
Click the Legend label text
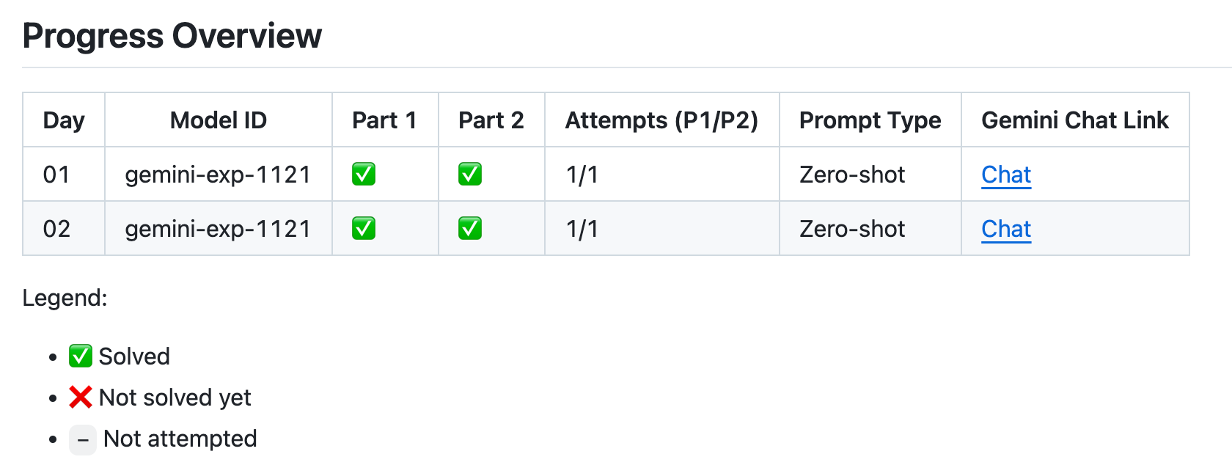[x=65, y=298]
